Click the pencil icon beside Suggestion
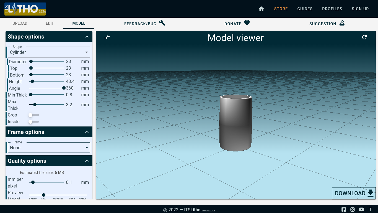 [x=342, y=23]
